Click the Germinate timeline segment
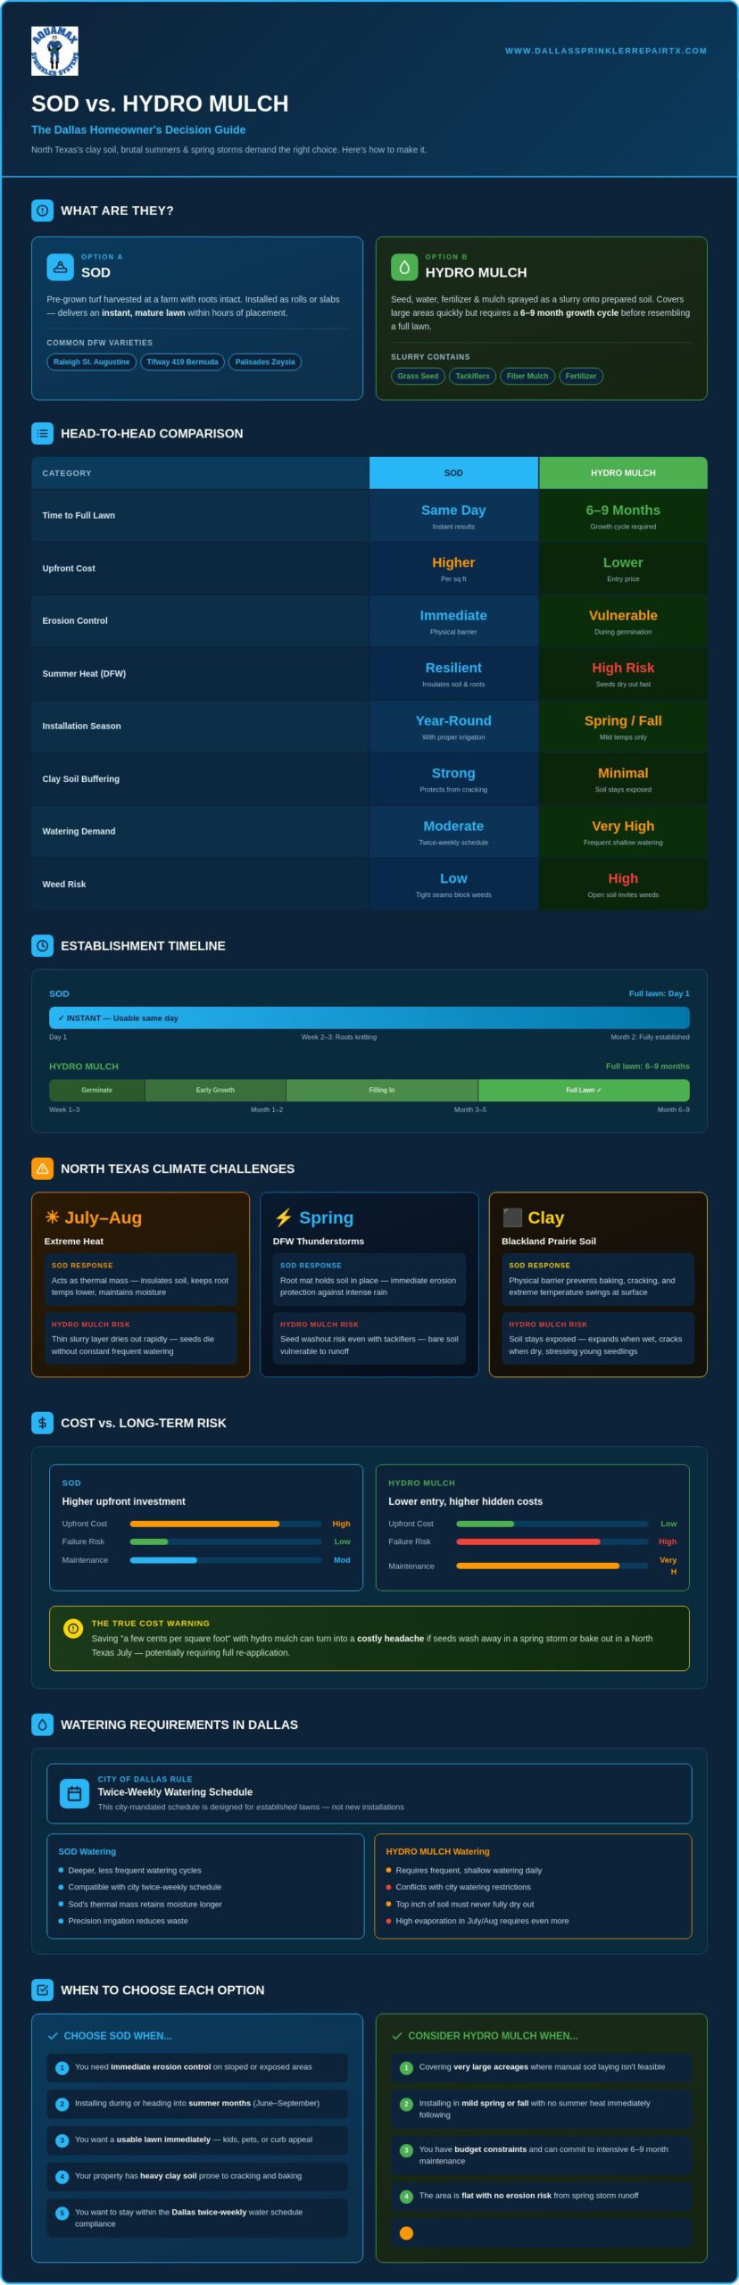This screenshot has height=2285, width=739. [x=96, y=1090]
